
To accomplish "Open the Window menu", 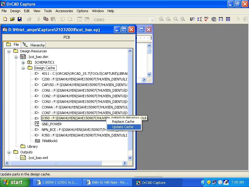I will (x=98, y=11).
